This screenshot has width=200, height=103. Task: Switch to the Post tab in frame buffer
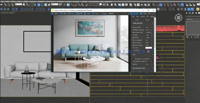[133, 16]
